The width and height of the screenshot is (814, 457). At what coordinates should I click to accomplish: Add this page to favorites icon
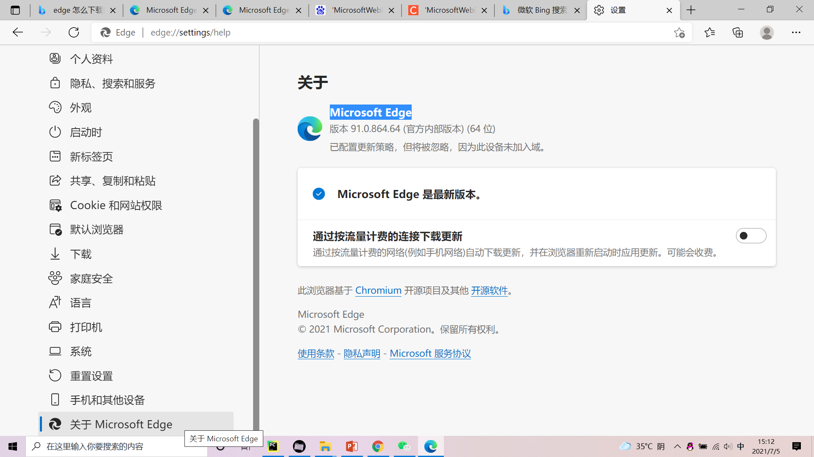point(679,33)
